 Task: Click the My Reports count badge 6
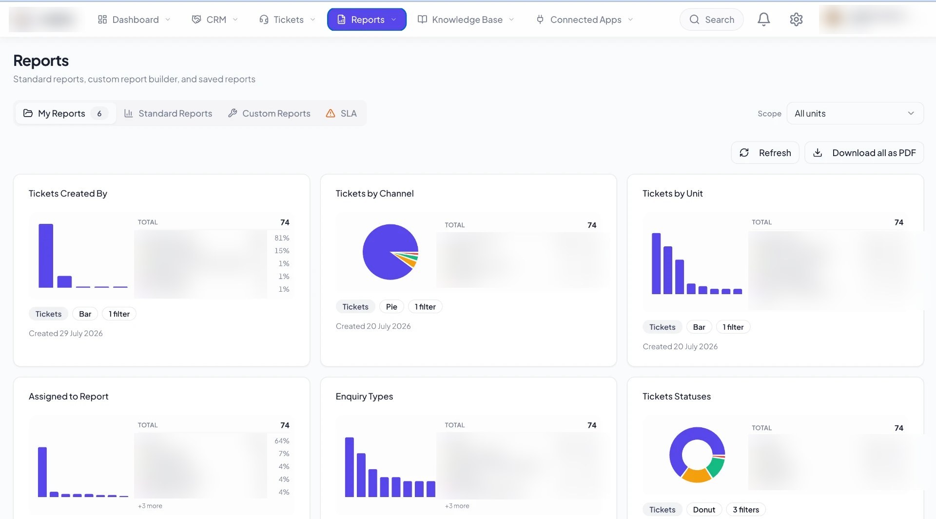coord(99,113)
